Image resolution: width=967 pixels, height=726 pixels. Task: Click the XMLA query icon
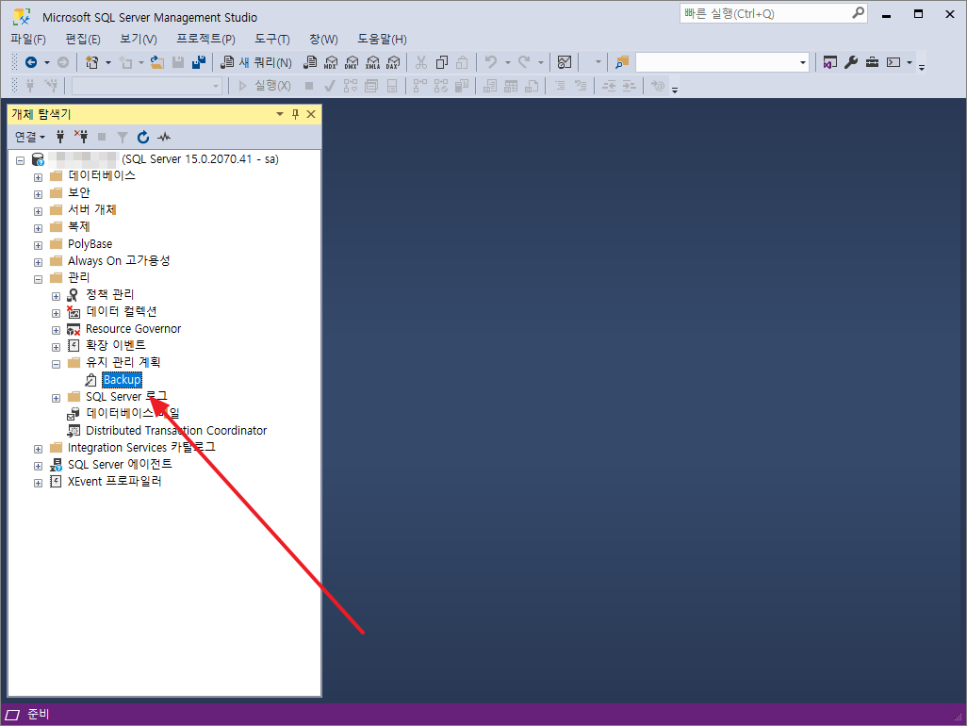(x=372, y=62)
